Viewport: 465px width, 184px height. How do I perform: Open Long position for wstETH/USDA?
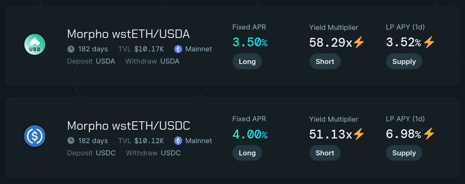click(247, 61)
